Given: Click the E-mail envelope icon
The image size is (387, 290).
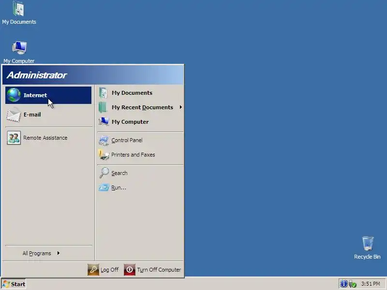Looking at the screenshot, I should pos(14,115).
